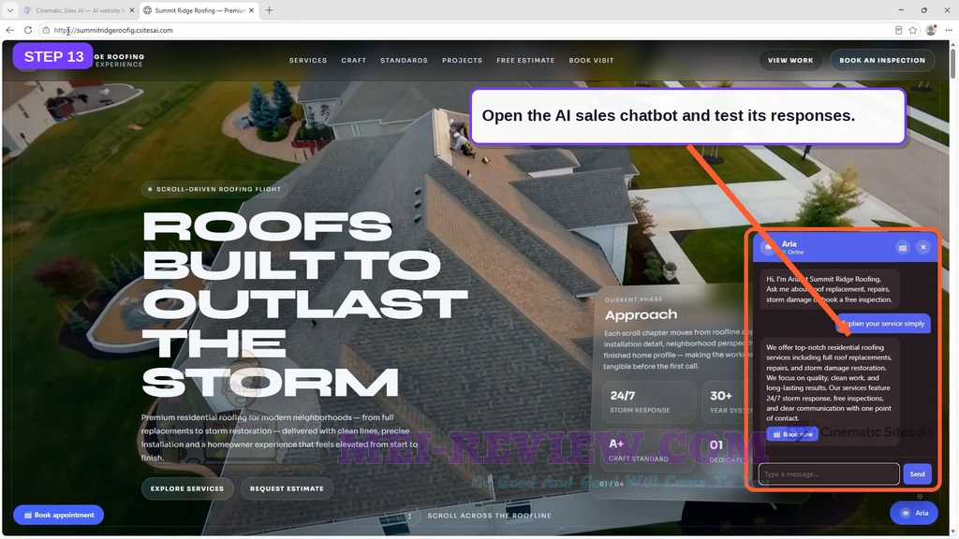Close the Aria chat window
This screenshot has width=959, height=539.
[x=922, y=247]
